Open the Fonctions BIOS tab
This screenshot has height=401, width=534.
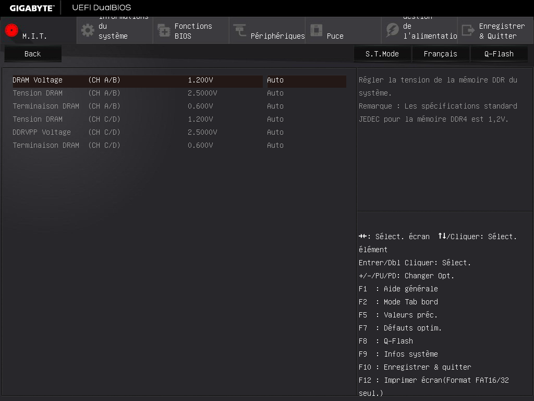pos(191,30)
